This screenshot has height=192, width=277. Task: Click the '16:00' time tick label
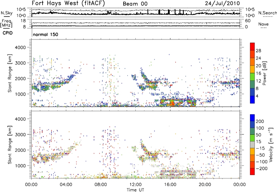(x=170, y=185)
